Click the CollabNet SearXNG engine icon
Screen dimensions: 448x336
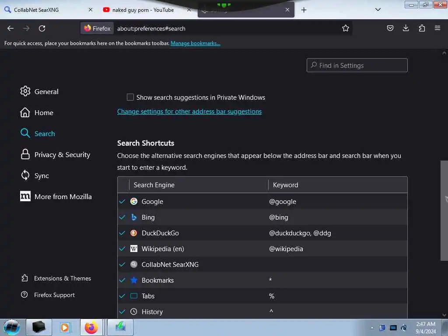[134, 264]
